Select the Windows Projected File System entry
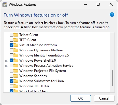 [43, 71]
